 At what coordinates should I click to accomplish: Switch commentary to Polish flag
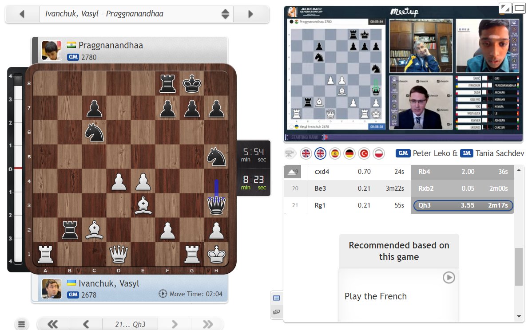[379, 153]
